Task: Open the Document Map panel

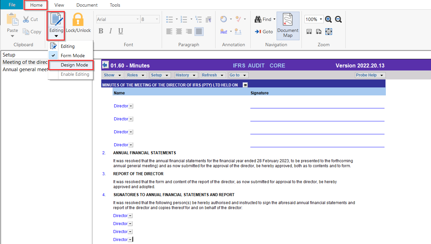Action: tap(288, 26)
